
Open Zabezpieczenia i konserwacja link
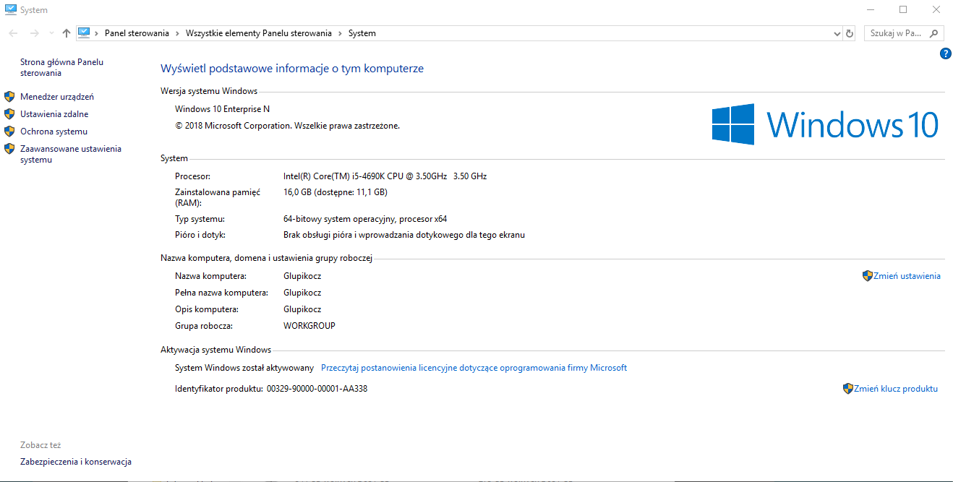pyautogui.click(x=76, y=462)
